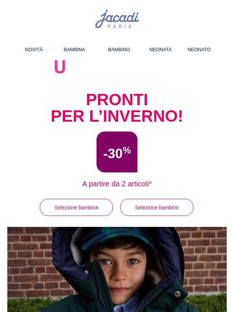
Task: Click the PER L'INVERNO! headline line
Action: tap(117, 116)
